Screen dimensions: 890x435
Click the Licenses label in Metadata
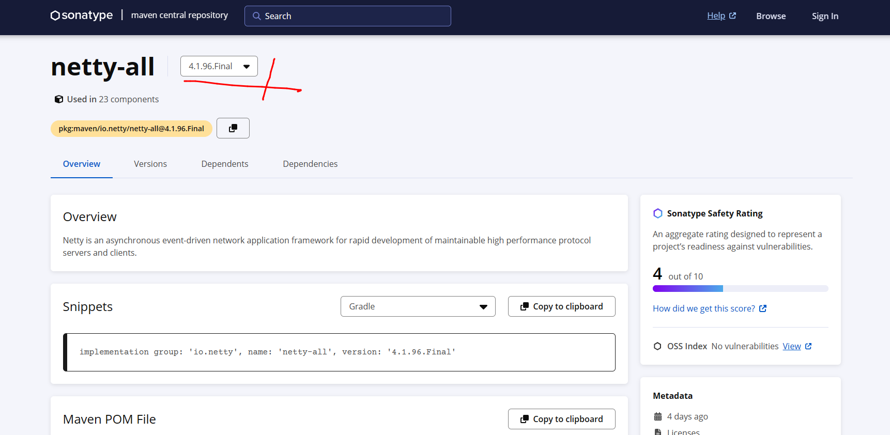point(683,432)
